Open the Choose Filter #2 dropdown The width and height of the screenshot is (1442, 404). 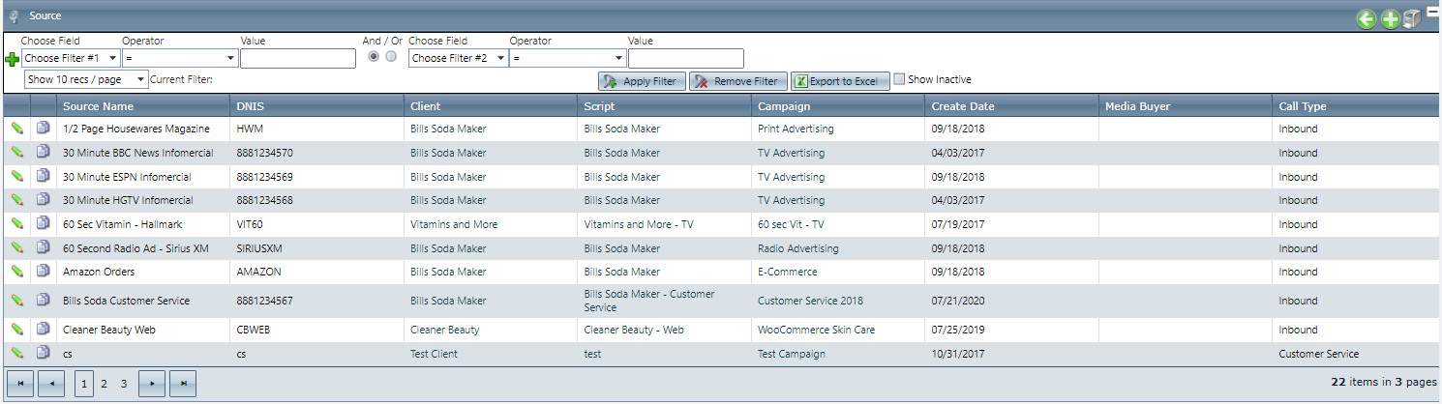pyautogui.click(x=458, y=59)
